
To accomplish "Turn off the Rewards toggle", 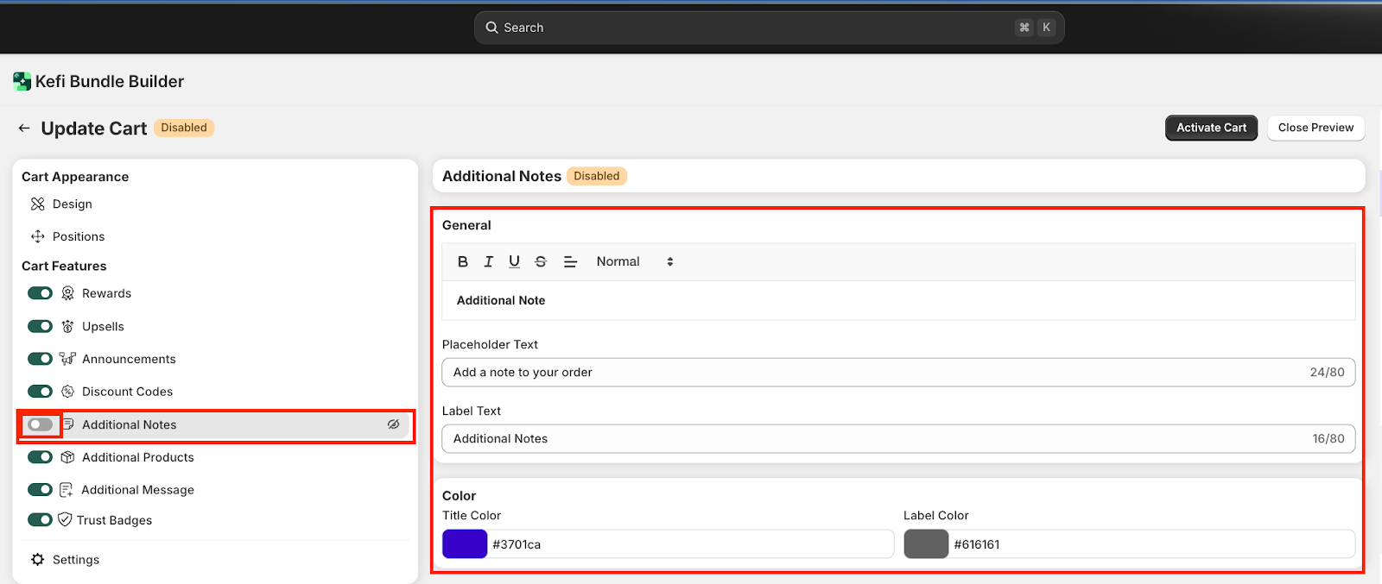I will 40,293.
